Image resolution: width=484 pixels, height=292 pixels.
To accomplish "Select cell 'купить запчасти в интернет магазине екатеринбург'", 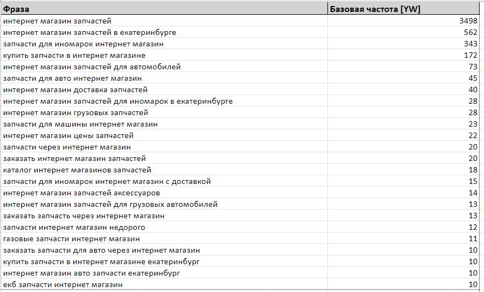I will tap(164, 261).
